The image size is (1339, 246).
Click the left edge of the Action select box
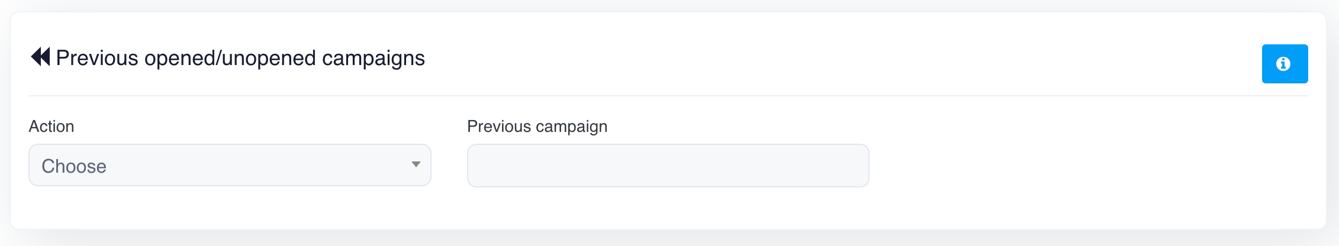pos(33,166)
